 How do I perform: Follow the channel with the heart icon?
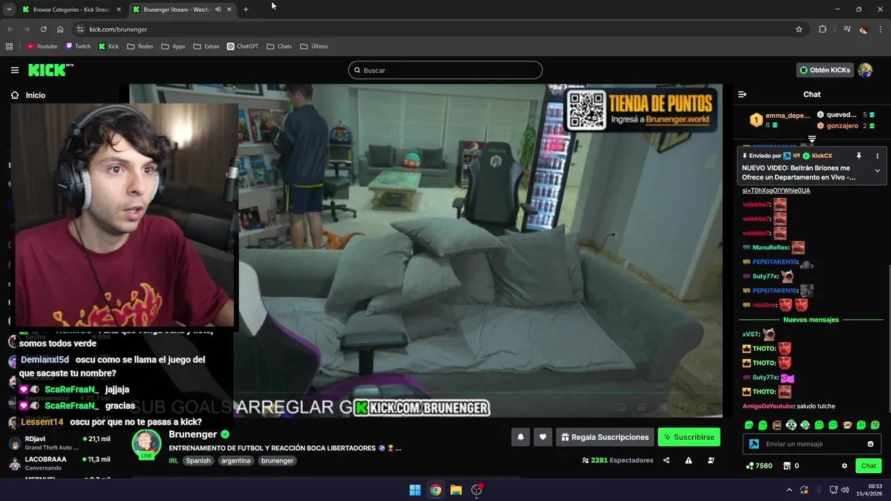point(542,437)
